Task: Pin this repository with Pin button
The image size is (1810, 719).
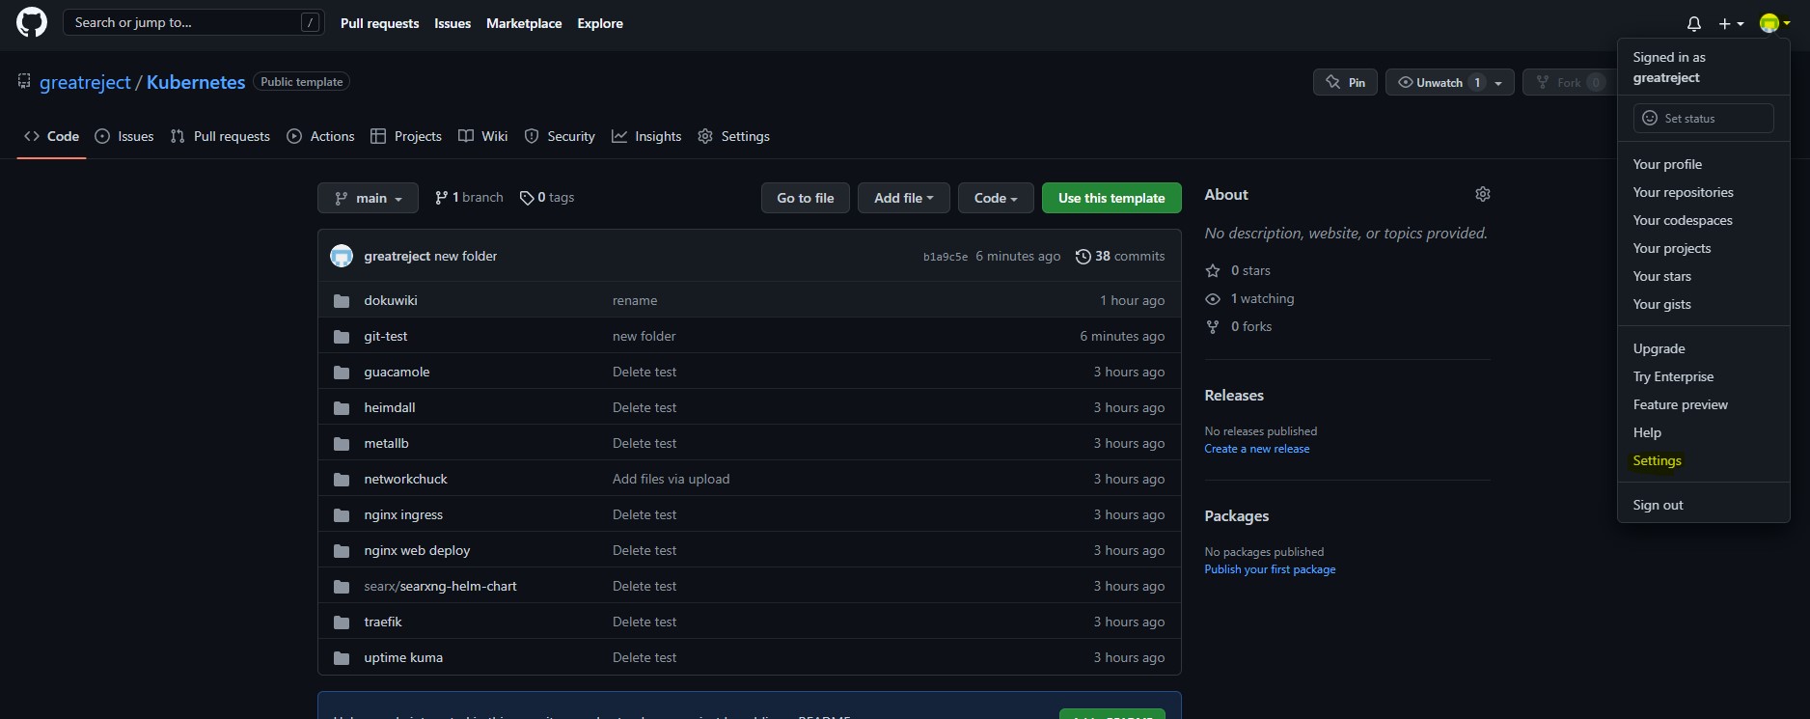Action: tap(1344, 82)
